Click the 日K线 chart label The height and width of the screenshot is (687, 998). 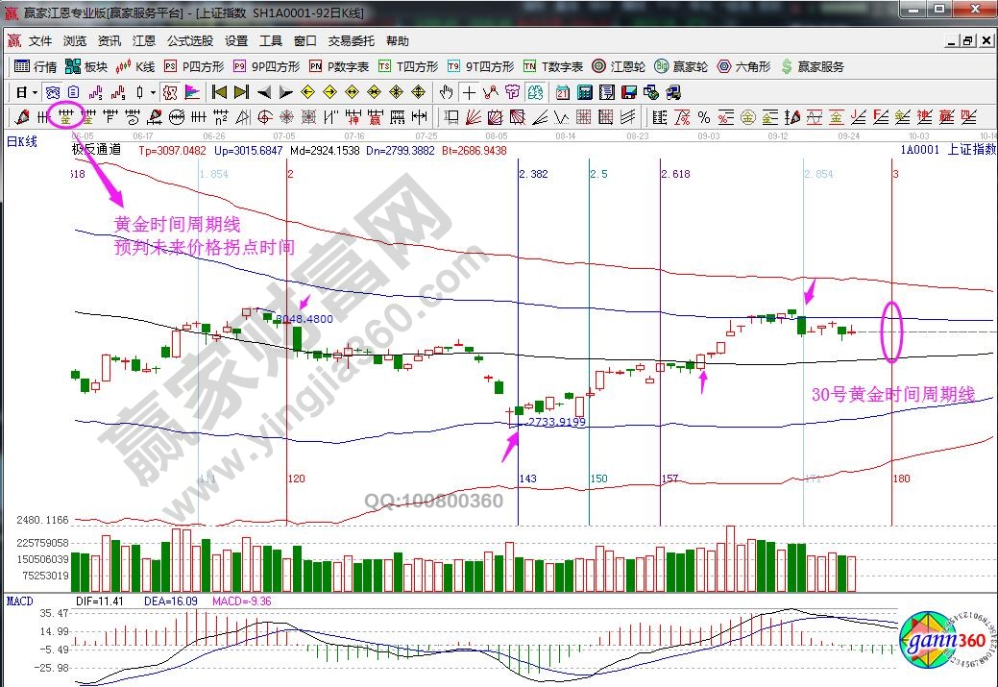pos(21,142)
